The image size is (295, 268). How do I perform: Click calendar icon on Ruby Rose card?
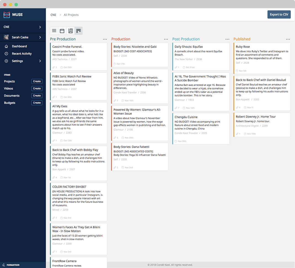point(237,71)
